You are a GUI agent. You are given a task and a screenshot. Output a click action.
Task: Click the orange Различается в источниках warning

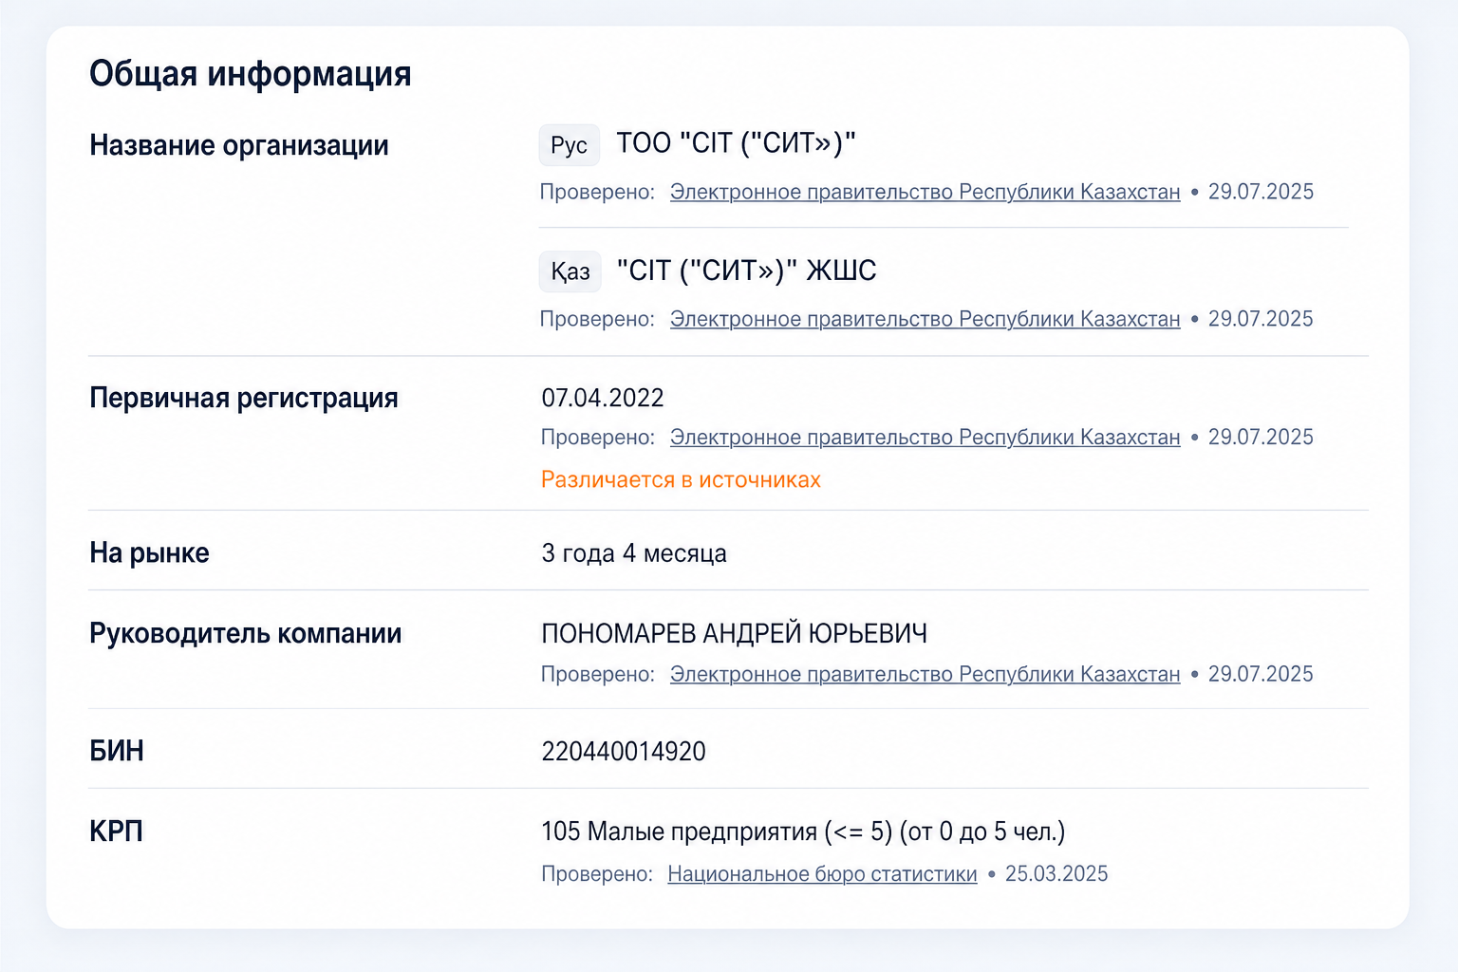pyautogui.click(x=681, y=479)
